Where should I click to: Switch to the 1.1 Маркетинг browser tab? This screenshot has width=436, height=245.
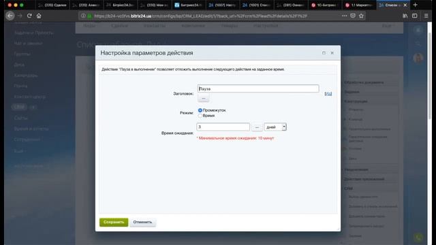pos(359,5)
